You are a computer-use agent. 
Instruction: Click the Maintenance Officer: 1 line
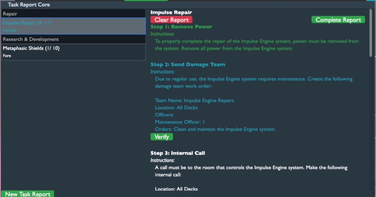tap(180, 122)
